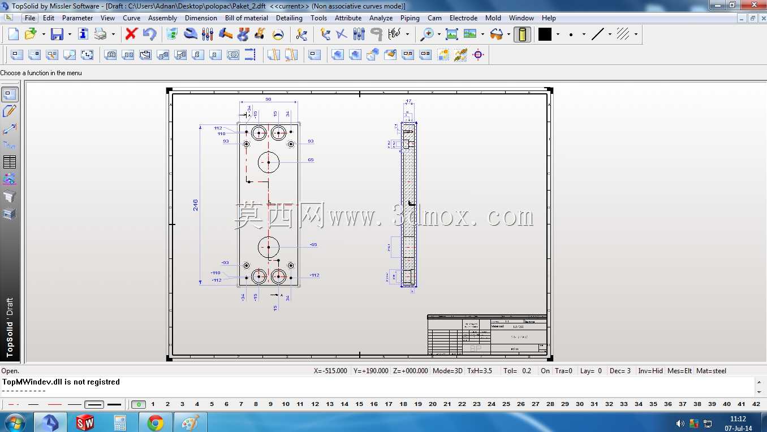
Task: Click the purple crosshair target icon
Action: (478, 55)
